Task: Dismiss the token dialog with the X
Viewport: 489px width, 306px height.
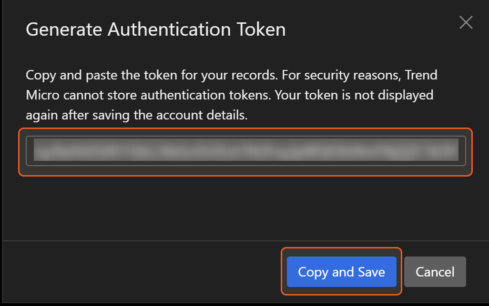Action: click(x=466, y=22)
